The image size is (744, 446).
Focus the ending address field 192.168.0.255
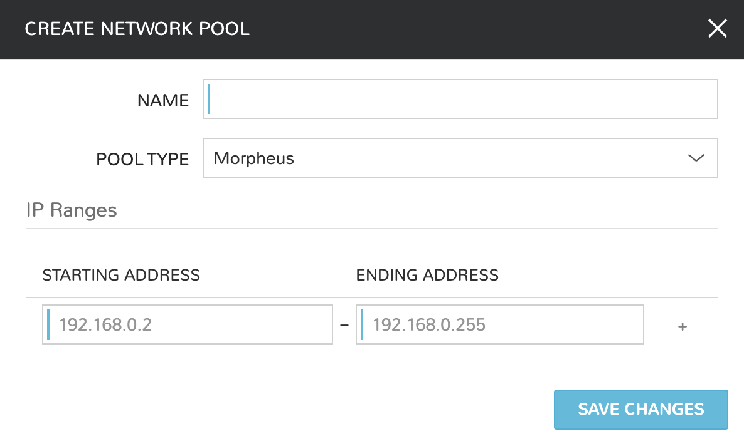pos(500,325)
